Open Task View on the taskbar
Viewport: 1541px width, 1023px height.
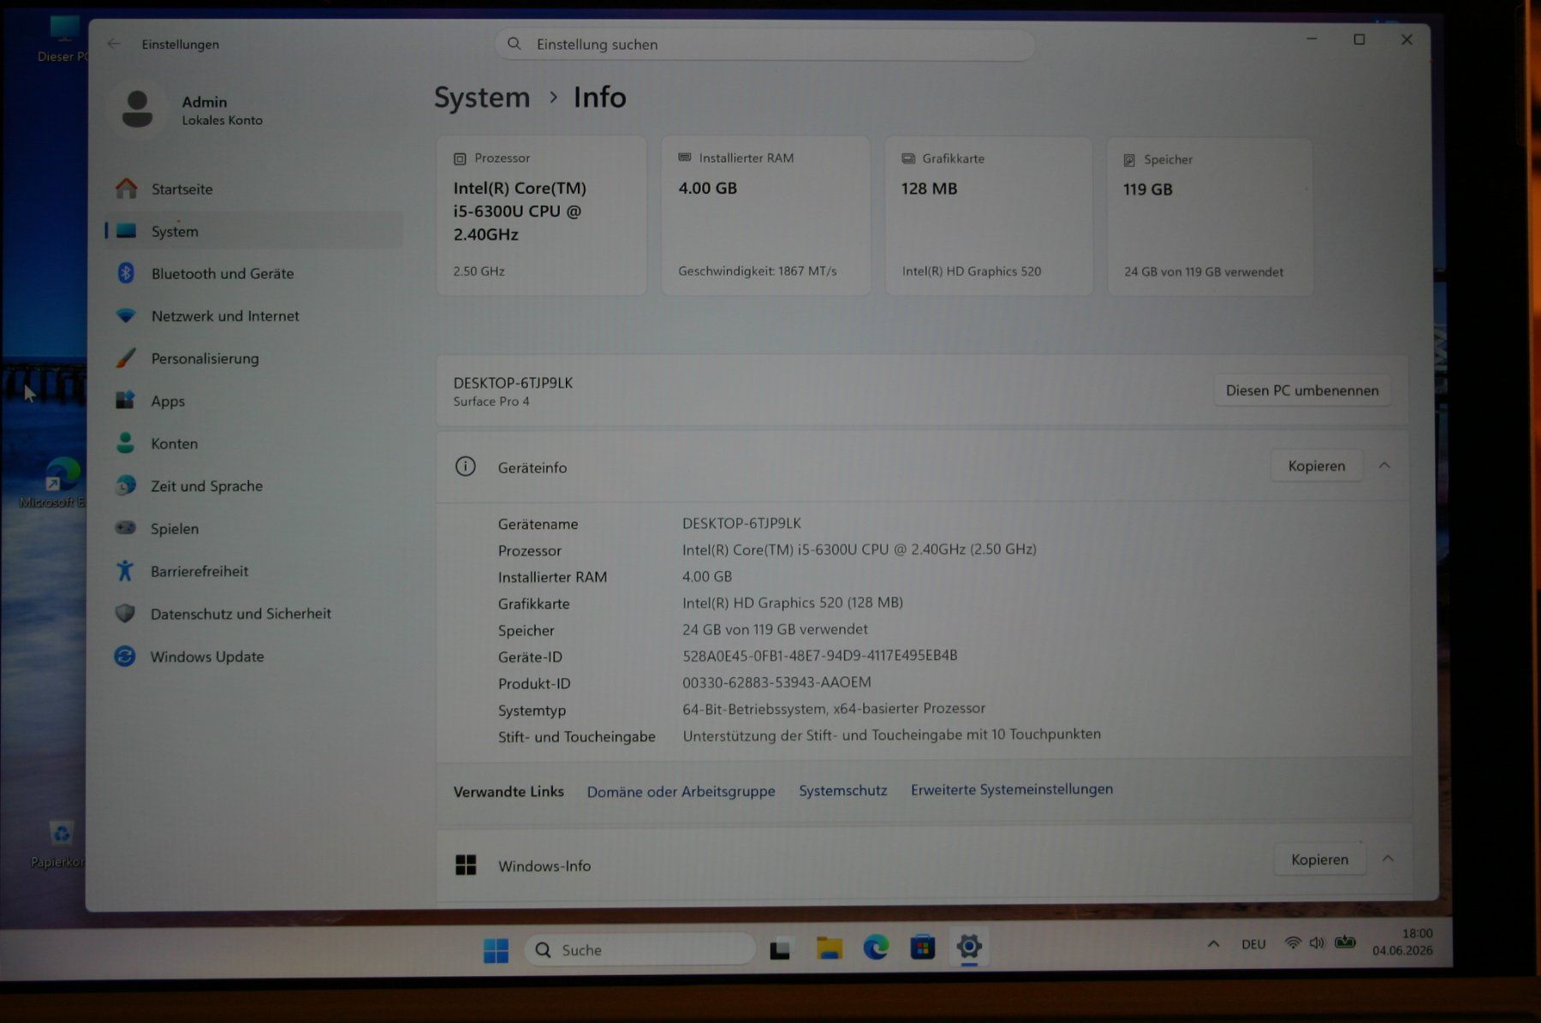[780, 949]
